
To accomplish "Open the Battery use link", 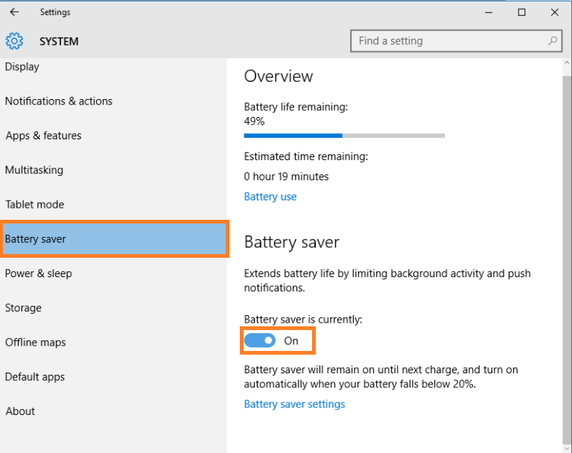I will point(270,197).
